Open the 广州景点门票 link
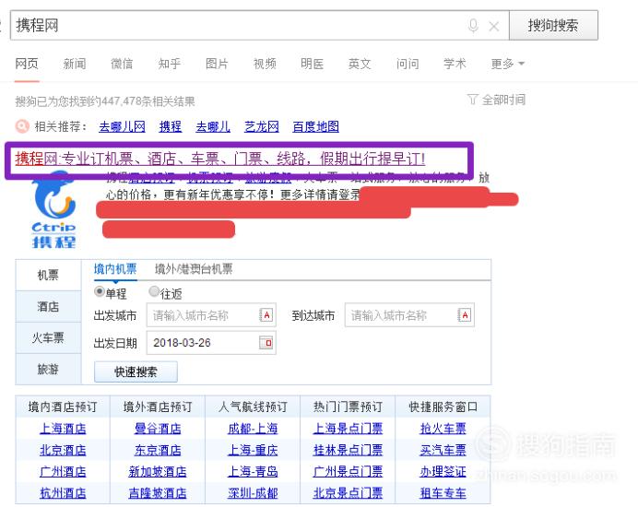The image size is (638, 507). coord(348,472)
